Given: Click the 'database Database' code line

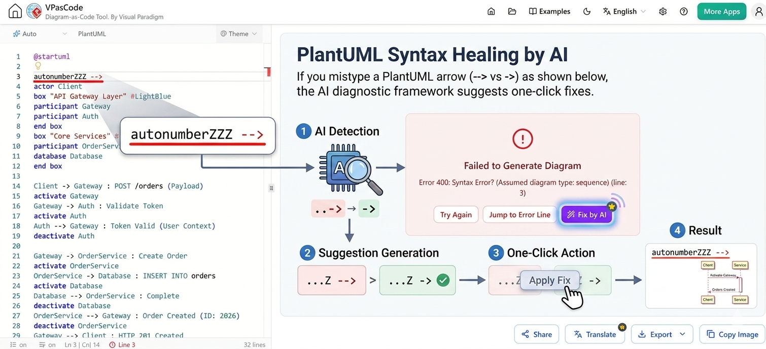Looking at the screenshot, I should (68, 156).
